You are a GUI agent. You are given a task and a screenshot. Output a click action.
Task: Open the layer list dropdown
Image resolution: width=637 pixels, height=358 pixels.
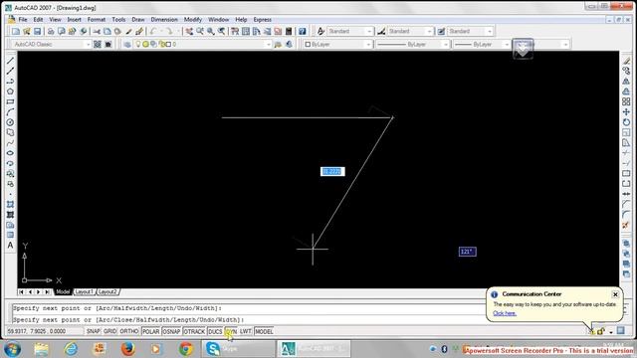point(268,44)
